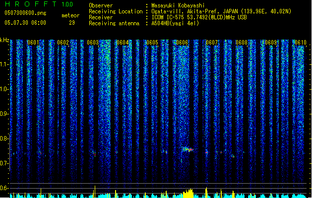Screen dimensions: 312x198
Task: Click the 0601 time marker
Action: (33, 43)
